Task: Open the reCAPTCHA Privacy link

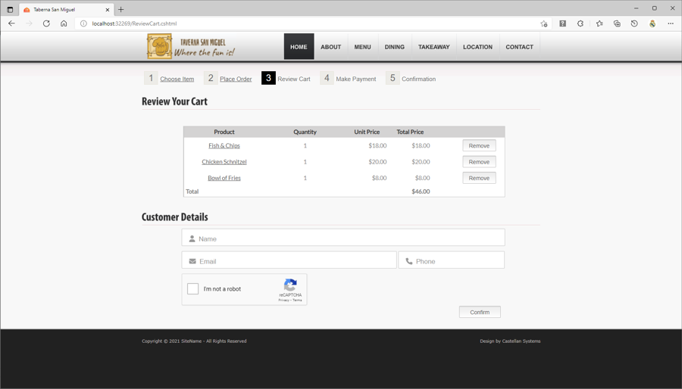Action: [x=283, y=300]
